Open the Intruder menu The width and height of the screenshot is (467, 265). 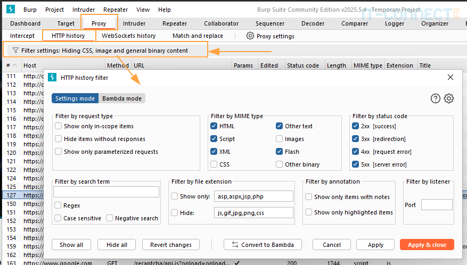84,10
